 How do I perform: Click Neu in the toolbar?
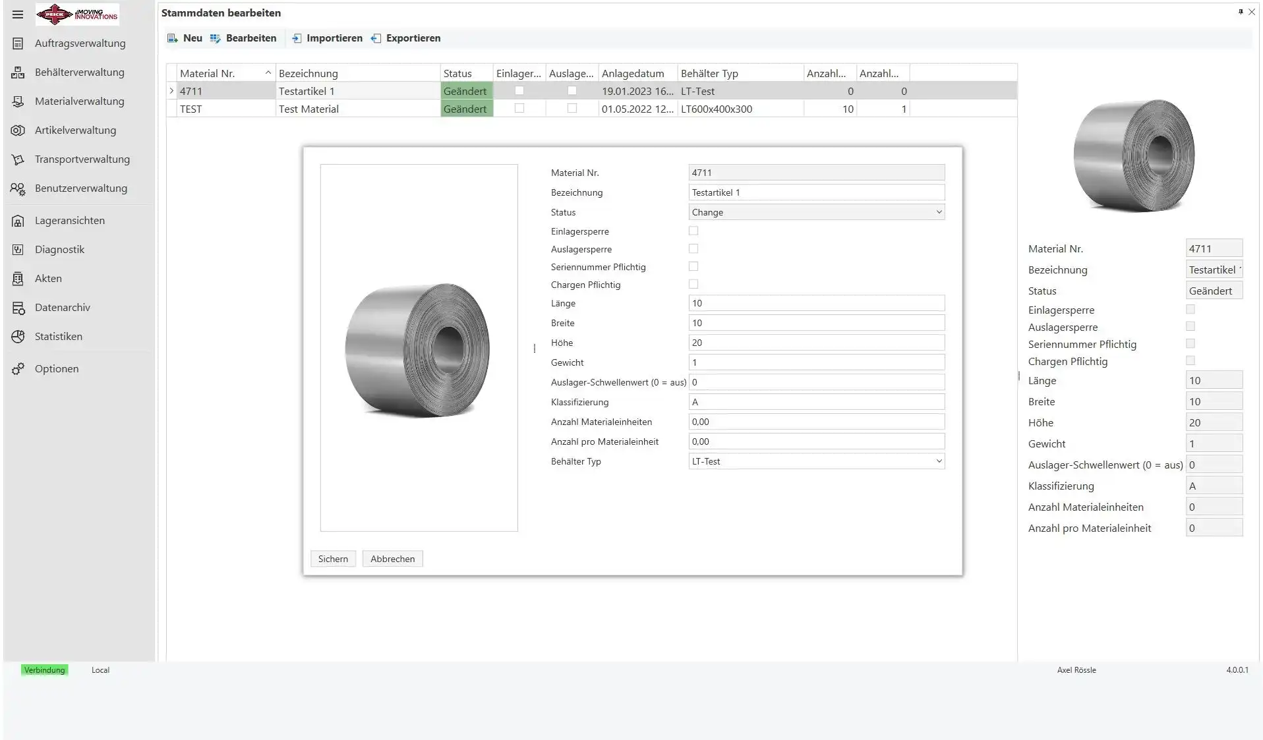coord(185,38)
